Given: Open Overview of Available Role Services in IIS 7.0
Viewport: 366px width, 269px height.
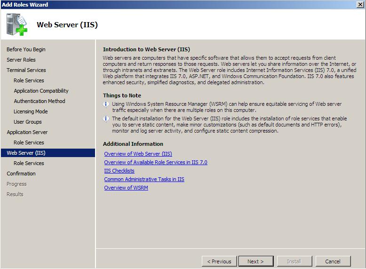Looking at the screenshot, I should pyautogui.click(x=156, y=162).
